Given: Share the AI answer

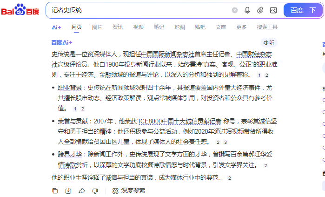Looking at the screenshot, I should (x=82, y=190).
